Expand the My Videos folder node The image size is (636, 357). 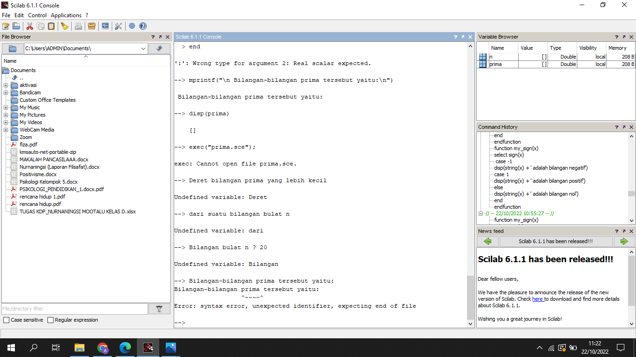coord(6,122)
